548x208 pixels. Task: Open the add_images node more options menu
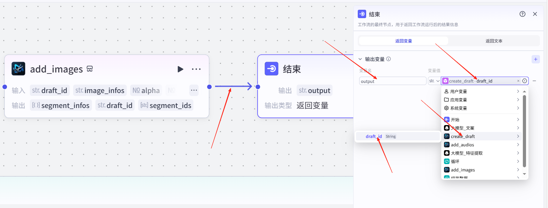196,69
